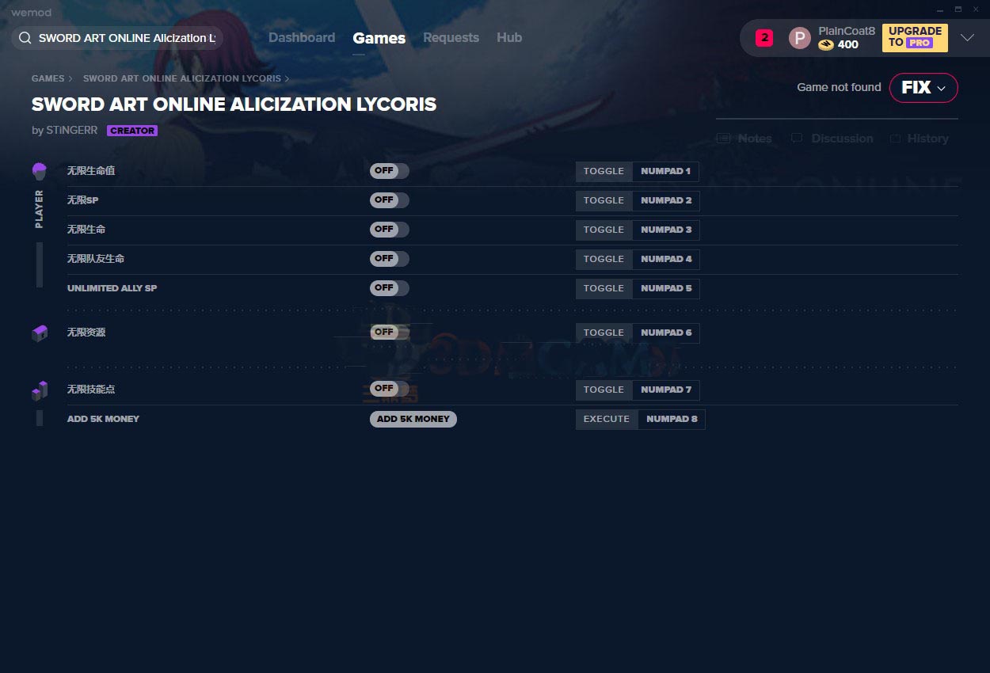This screenshot has height=673, width=990.
Task: Switch to the Discussion tab
Action: click(x=832, y=139)
